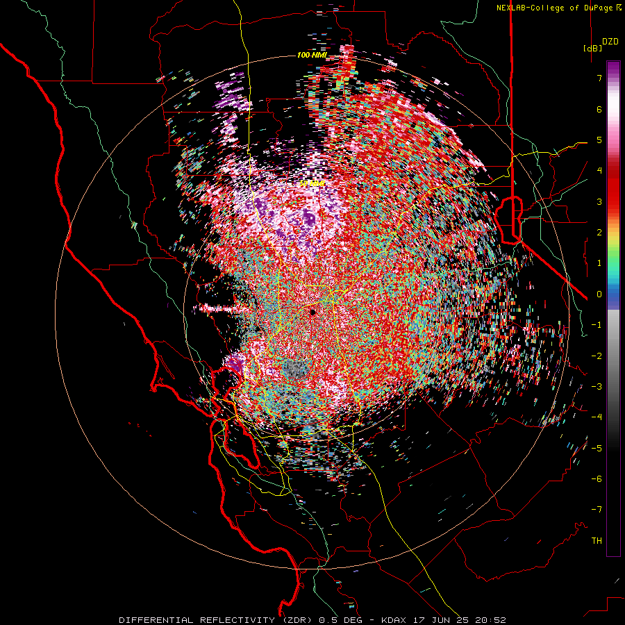This screenshot has height=625, width=625.
Task: Click the [dB] unit label
Action: pos(592,48)
